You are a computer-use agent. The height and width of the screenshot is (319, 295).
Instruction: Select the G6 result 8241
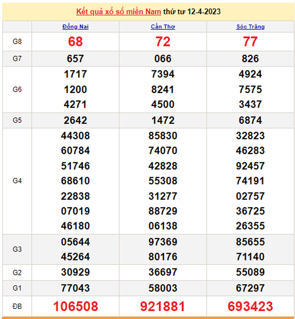click(163, 90)
